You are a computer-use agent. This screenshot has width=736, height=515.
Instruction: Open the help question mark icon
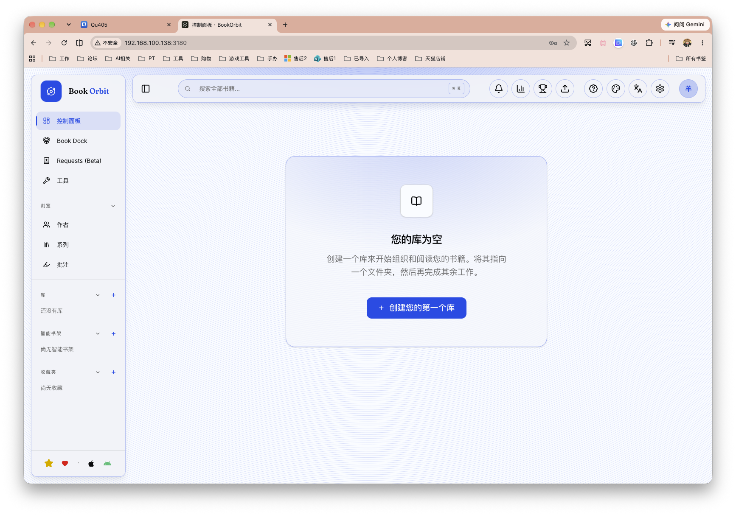point(593,89)
